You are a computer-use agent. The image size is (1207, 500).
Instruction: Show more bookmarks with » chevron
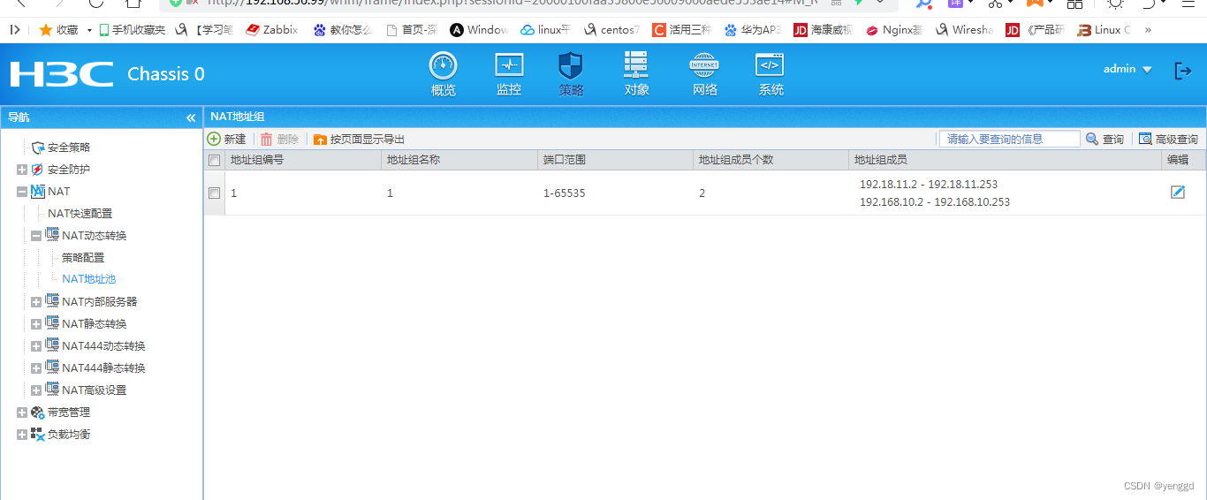1148,30
